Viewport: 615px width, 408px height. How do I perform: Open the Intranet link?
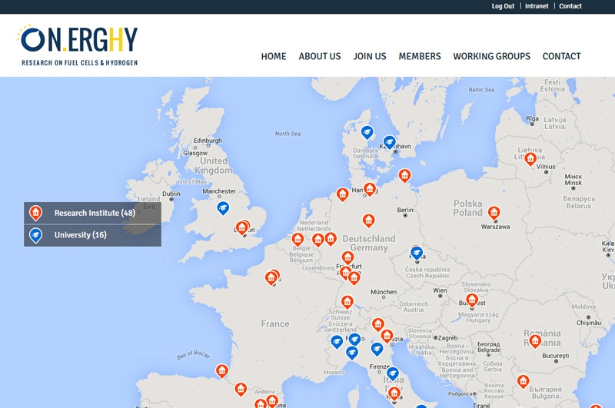(x=537, y=6)
